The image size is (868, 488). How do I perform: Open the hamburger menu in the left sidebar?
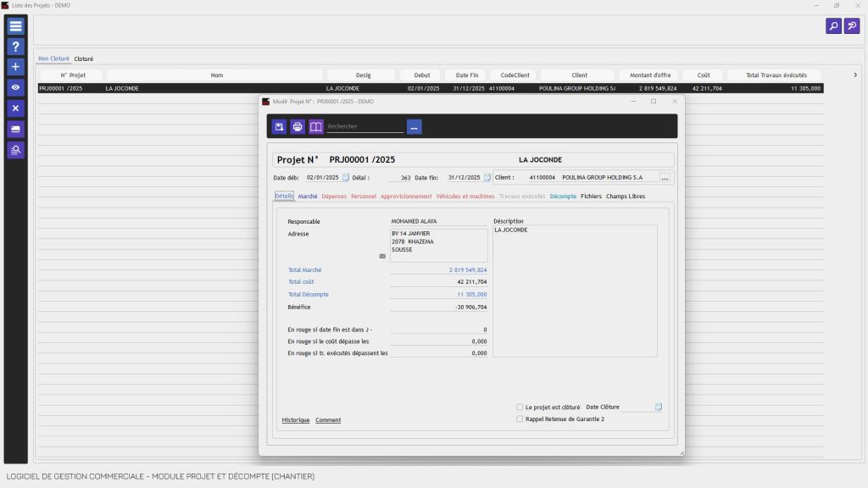pos(16,26)
